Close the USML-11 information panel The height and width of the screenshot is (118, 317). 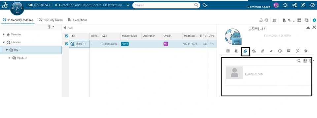pos(314,27)
